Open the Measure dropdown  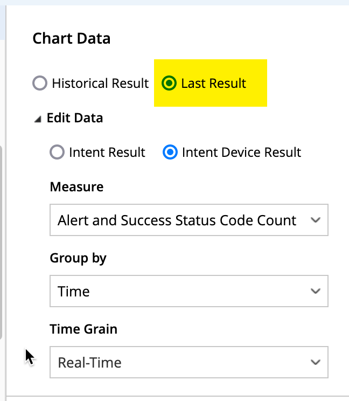tap(189, 220)
